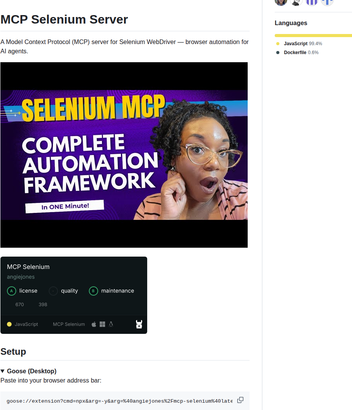The image size is (352, 410).
Task: Open the photo avatar of first contributor
Action: 281,1
